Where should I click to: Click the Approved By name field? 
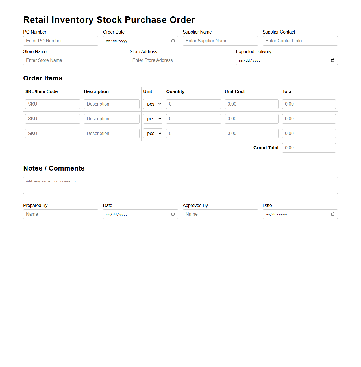pos(220,214)
